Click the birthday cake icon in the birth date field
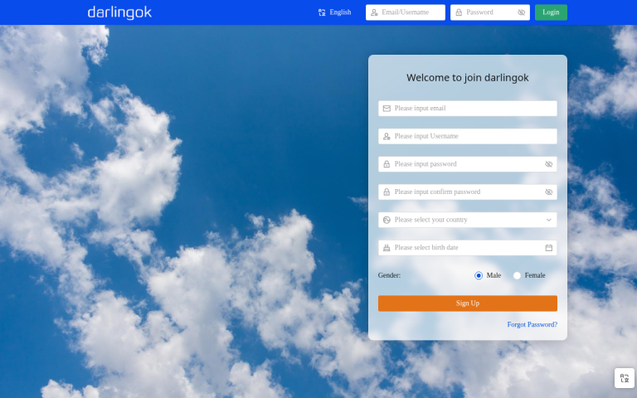Viewport: 637px width, 398px height. click(x=387, y=248)
